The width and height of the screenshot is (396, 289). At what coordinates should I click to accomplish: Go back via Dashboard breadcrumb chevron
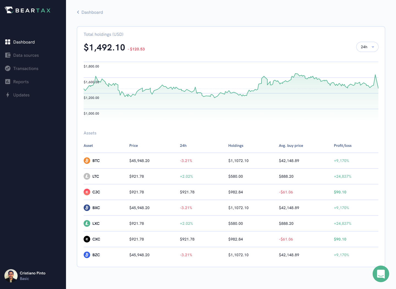pos(78,12)
